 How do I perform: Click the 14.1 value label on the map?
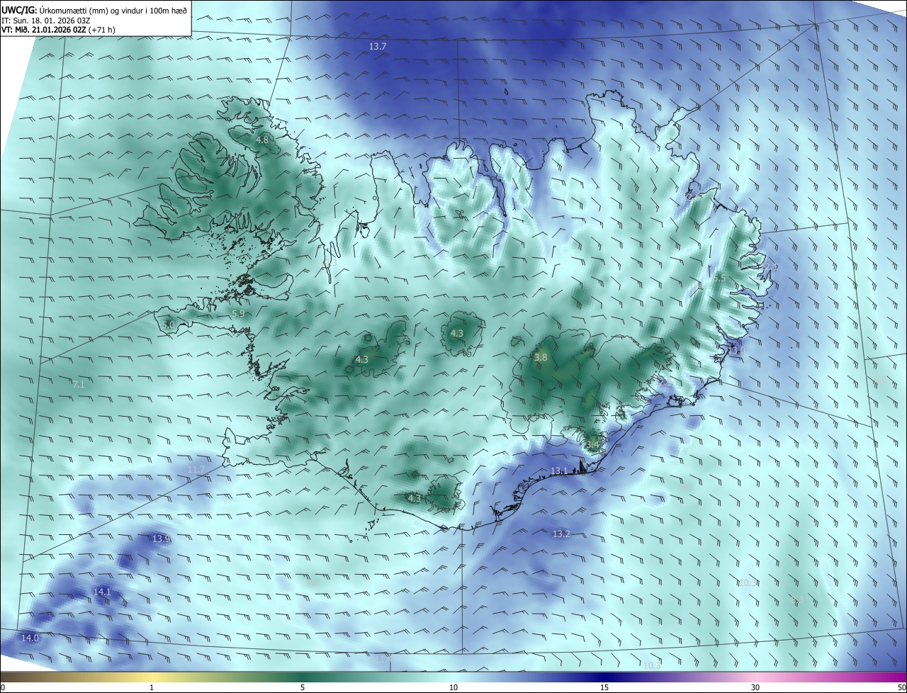coord(102,592)
